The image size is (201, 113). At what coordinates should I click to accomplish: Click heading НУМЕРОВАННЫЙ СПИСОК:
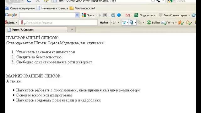pyautogui.click(x=32, y=38)
